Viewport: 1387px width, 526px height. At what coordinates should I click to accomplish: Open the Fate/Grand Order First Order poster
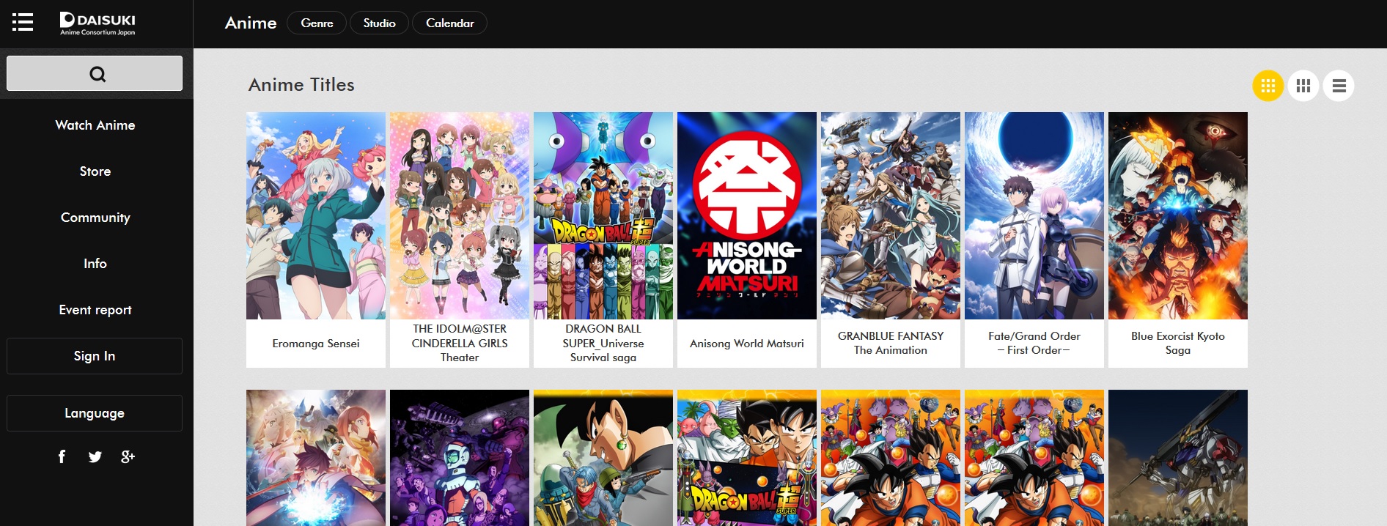[1034, 215]
